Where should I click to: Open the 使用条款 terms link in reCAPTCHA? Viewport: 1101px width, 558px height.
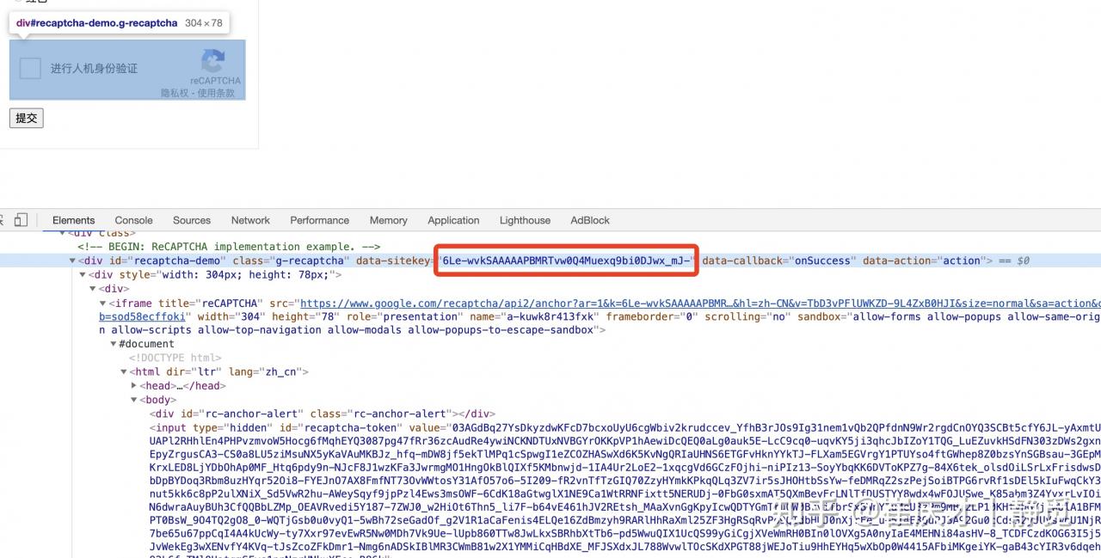pyautogui.click(x=216, y=93)
